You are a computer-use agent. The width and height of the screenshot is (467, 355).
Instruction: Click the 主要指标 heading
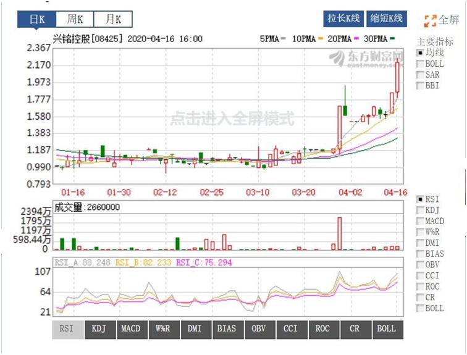pos(435,41)
